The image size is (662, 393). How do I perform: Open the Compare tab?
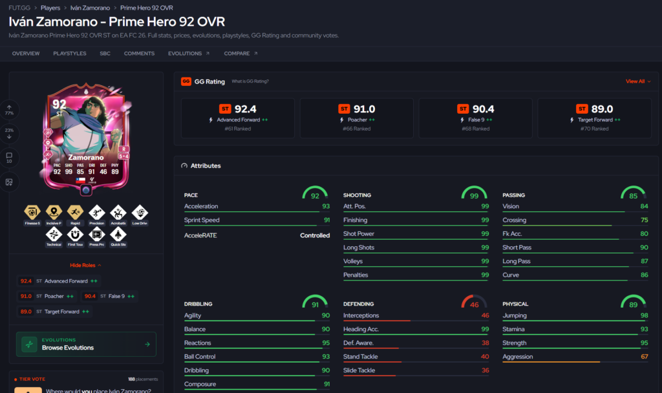[240, 54]
